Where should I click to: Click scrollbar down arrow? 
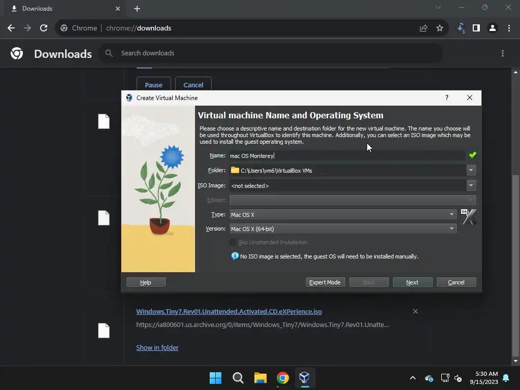point(515,361)
